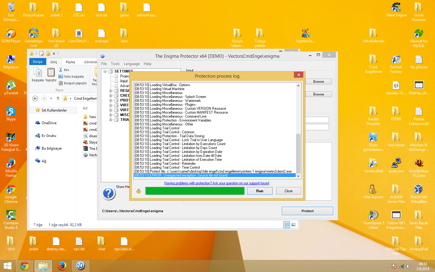
Task: Expand the TRIA tree node
Action: coord(111,120)
